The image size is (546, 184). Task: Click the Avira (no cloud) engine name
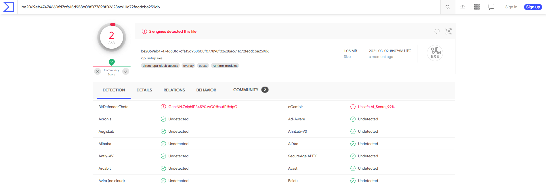coord(112,181)
